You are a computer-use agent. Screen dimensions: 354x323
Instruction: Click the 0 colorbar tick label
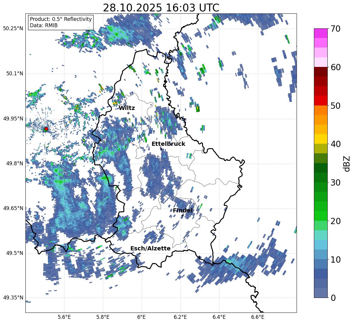click(333, 298)
